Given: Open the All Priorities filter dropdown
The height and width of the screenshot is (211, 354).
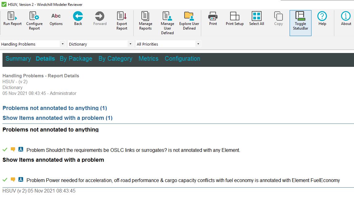Looking at the screenshot, I should pos(198,44).
